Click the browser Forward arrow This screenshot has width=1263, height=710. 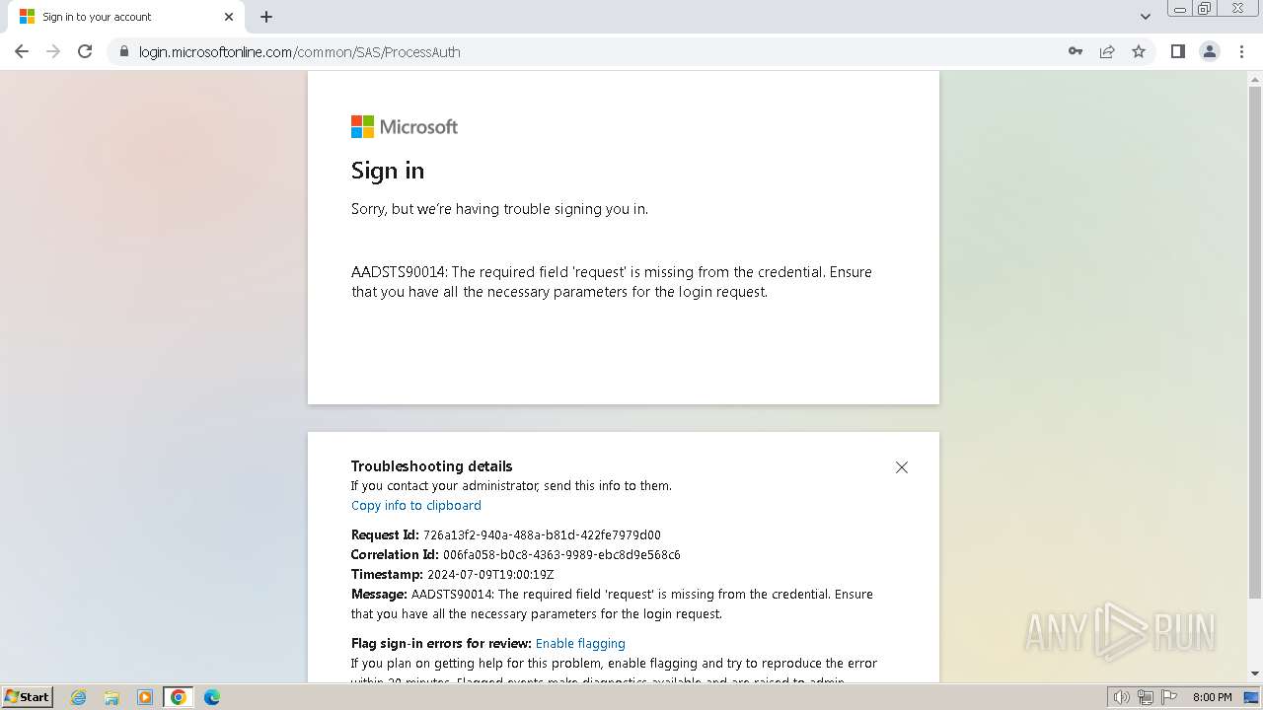53,51
